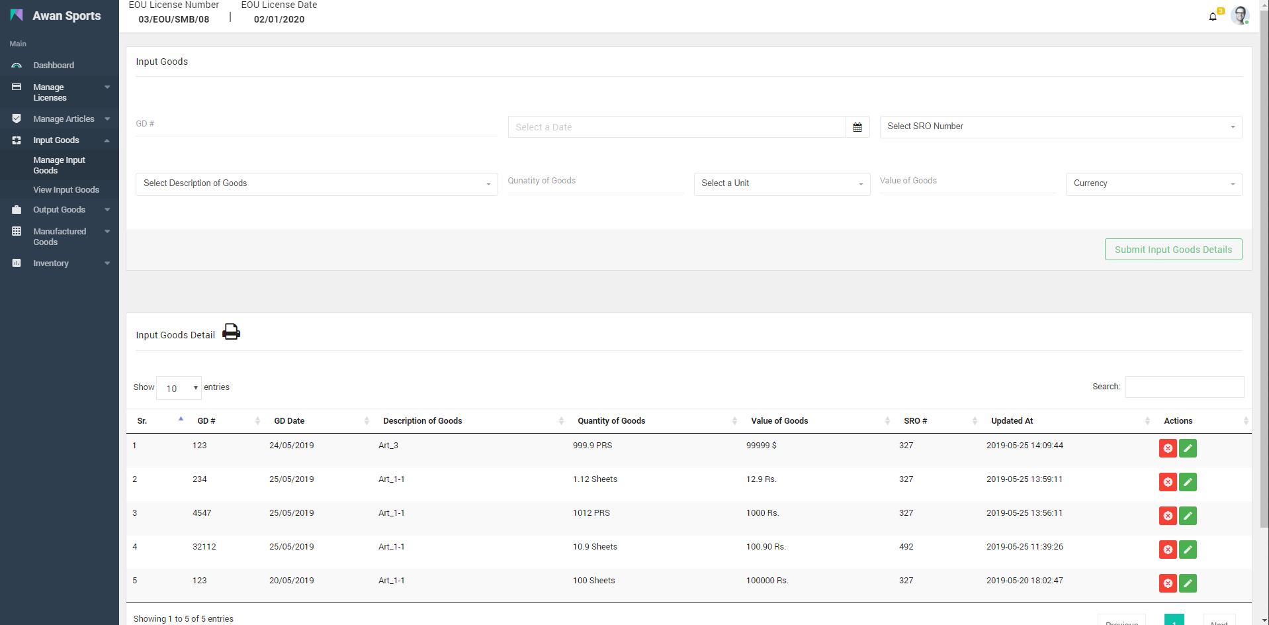
Task: Click the SRO value 492 cell
Action: 906,547
